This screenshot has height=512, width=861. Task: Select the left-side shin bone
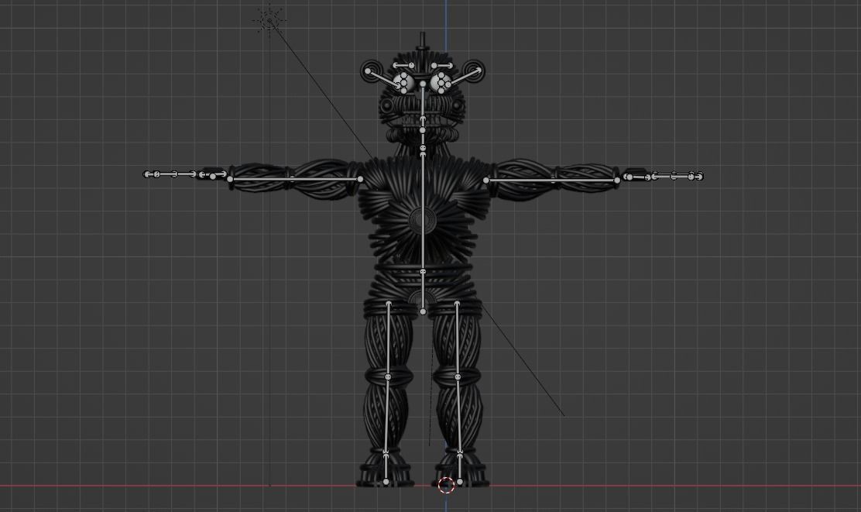click(x=386, y=414)
